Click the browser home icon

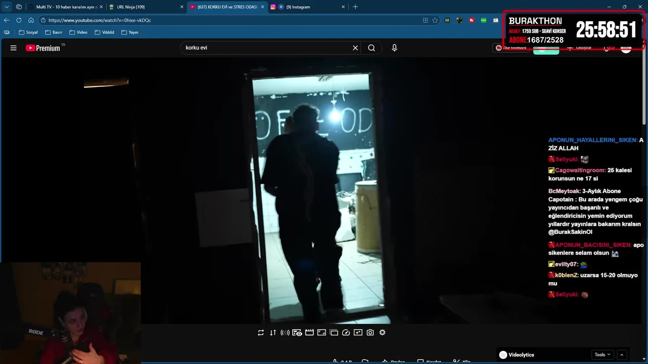tap(31, 20)
